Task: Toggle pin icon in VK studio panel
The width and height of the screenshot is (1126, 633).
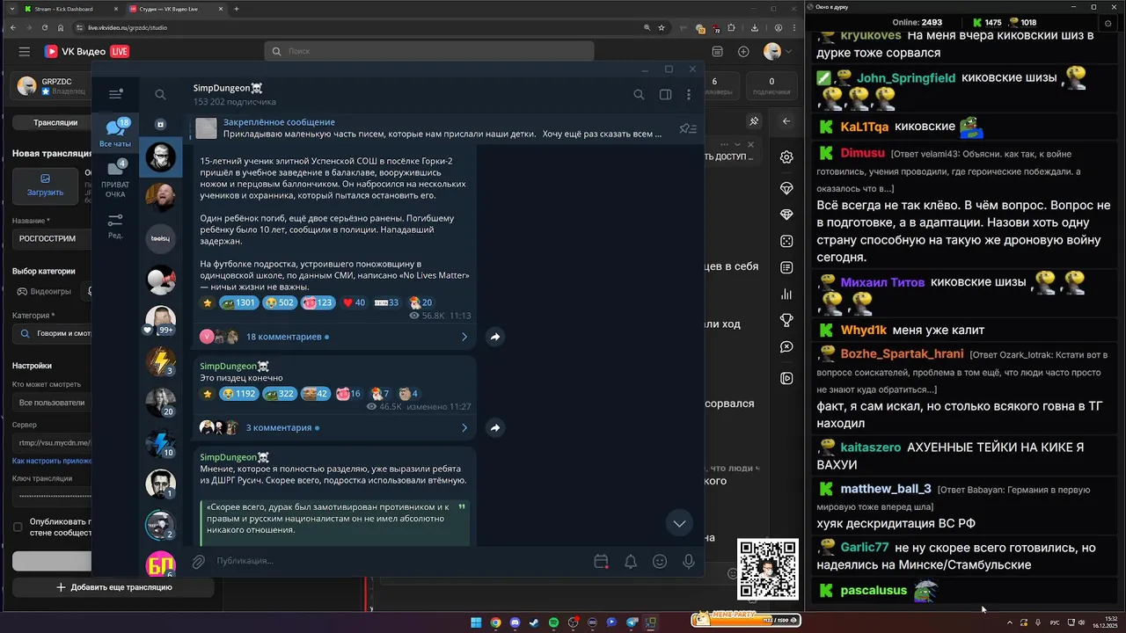Action: [754, 121]
